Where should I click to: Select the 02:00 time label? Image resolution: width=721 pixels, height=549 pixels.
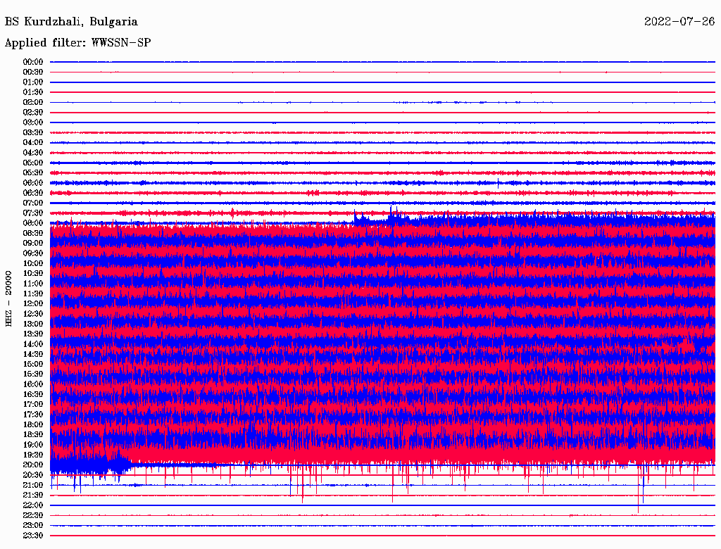point(33,103)
